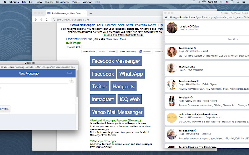This screenshot has width=249, height=155.
Task: Open the History menu
Action: point(49,2)
